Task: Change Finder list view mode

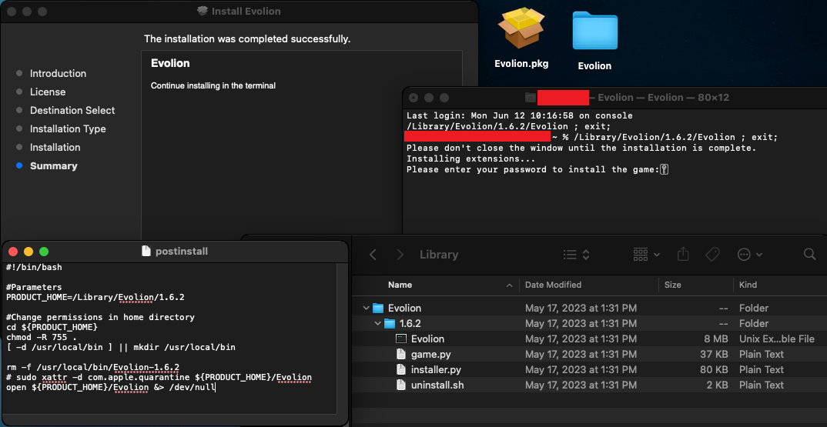Action: pos(576,255)
